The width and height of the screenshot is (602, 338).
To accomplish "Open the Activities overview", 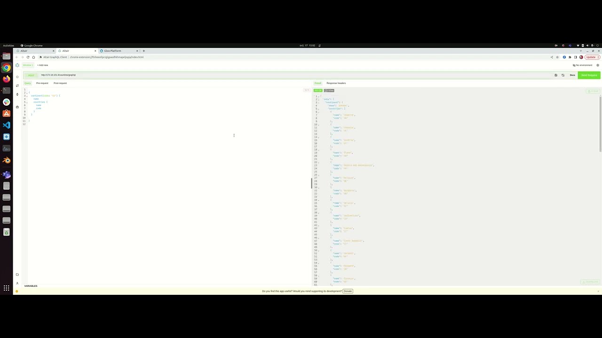I will [x=8, y=46].
